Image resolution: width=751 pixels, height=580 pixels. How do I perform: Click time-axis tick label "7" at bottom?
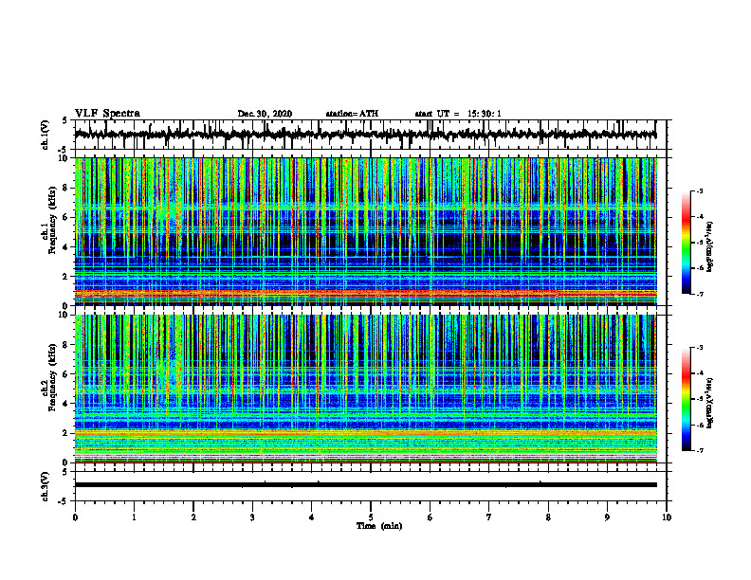[489, 517]
